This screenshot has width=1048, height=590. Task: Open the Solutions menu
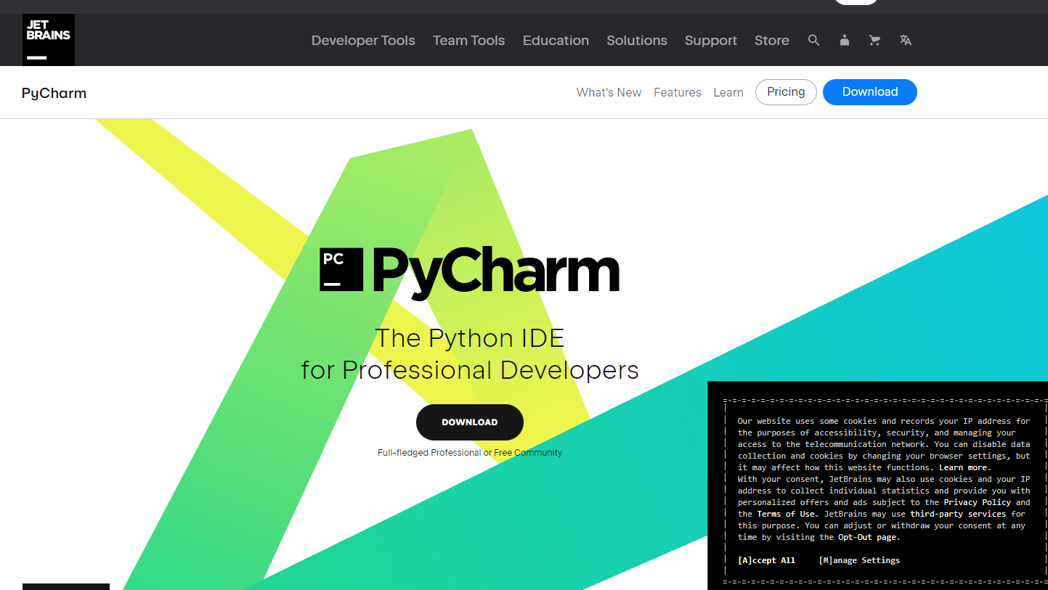point(637,41)
